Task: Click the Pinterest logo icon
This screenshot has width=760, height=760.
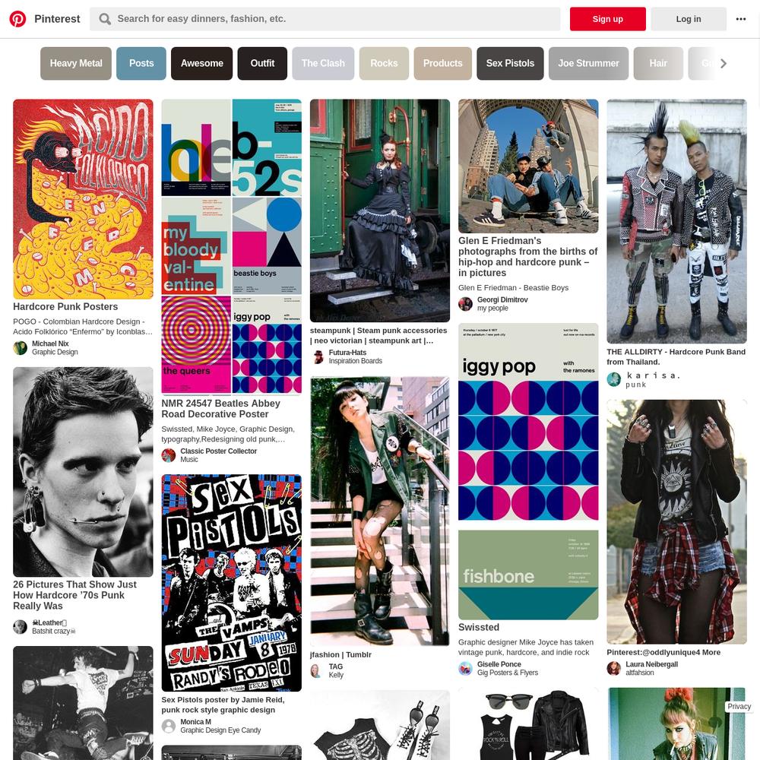Action: point(18,19)
